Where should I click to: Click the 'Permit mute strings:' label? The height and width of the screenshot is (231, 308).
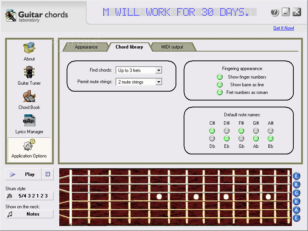pyautogui.click(x=95, y=82)
